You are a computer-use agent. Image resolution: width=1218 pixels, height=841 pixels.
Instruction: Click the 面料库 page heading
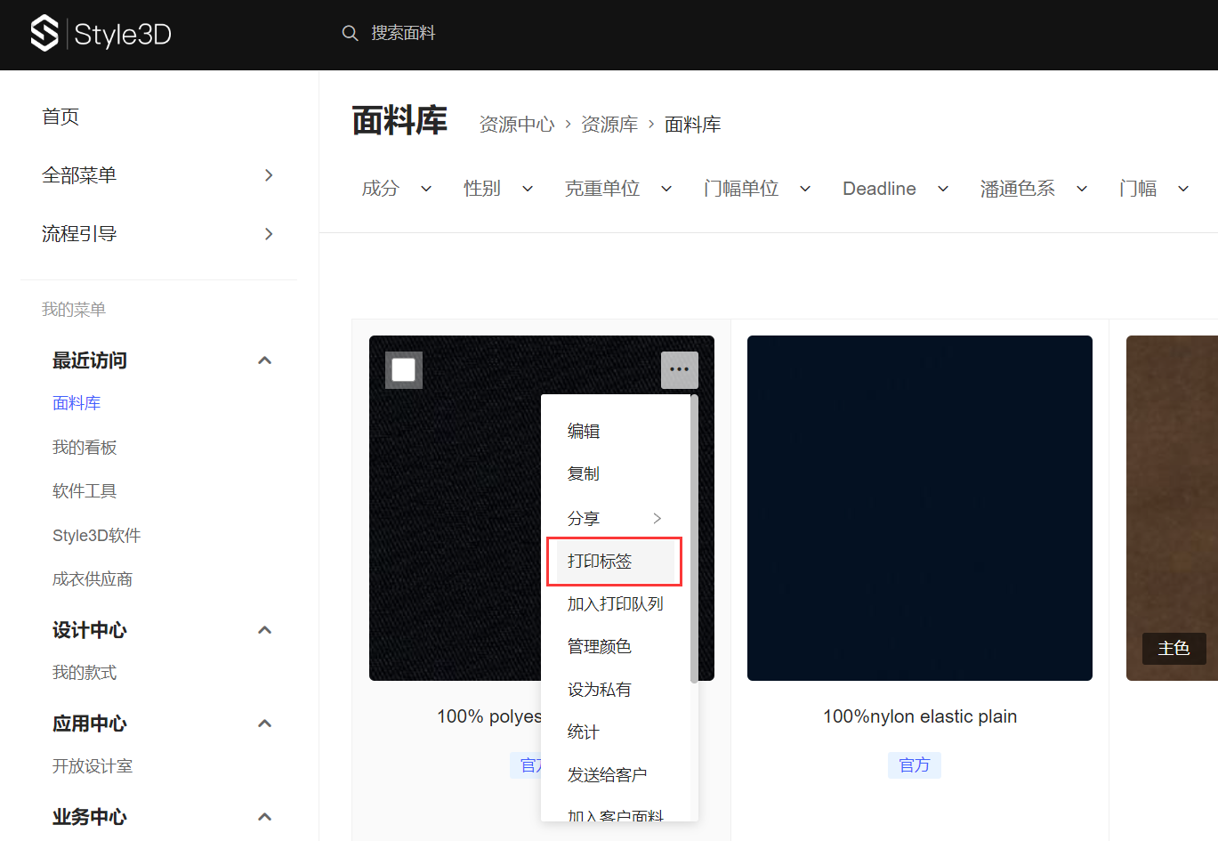coord(399,121)
